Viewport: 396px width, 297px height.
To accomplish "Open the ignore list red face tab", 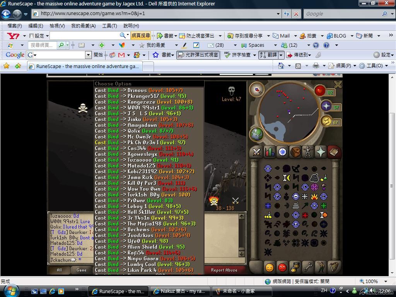I will point(282,267).
